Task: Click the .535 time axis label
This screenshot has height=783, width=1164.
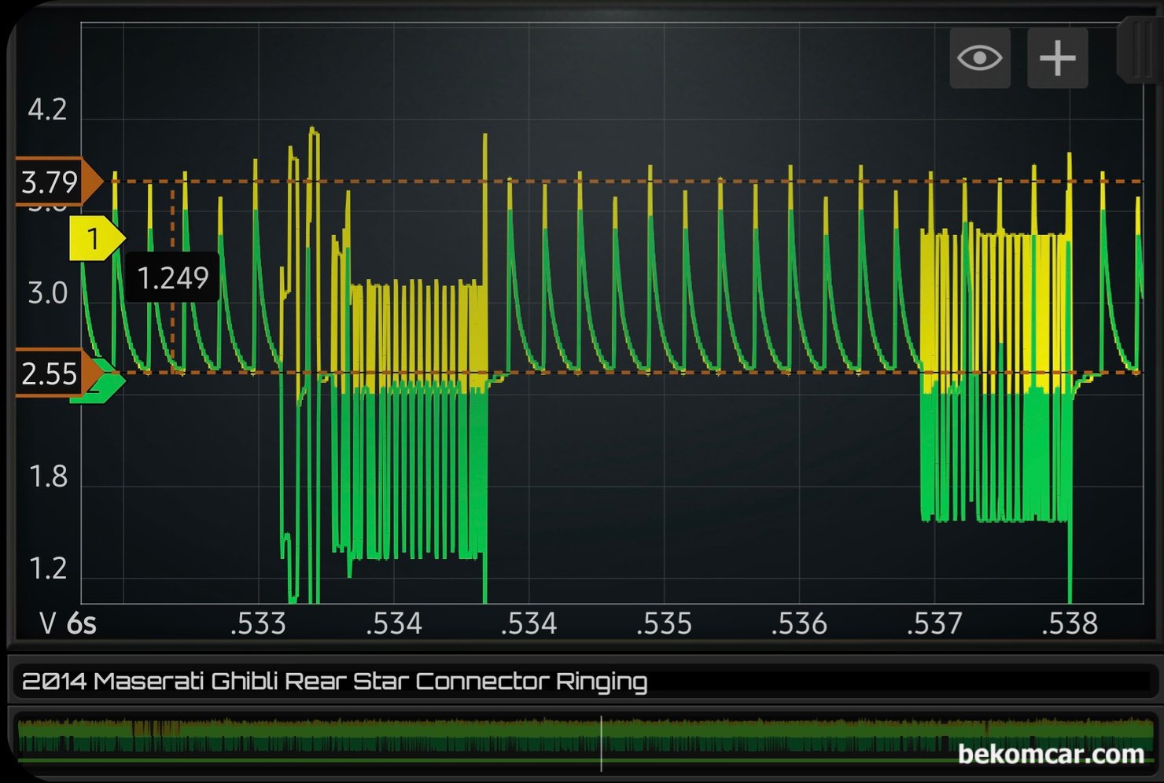Action: pyautogui.click(x=664, y=623)
